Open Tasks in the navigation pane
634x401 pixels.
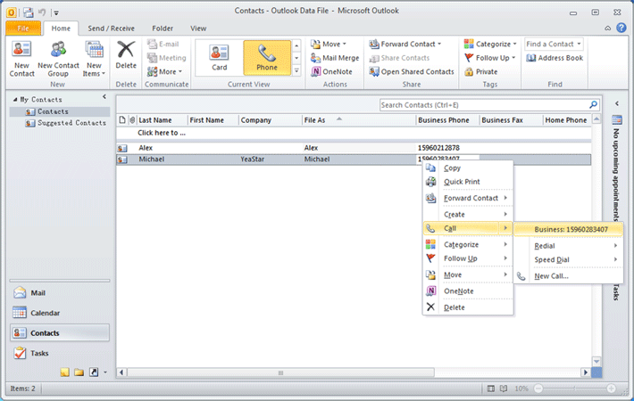pos(60,353)
